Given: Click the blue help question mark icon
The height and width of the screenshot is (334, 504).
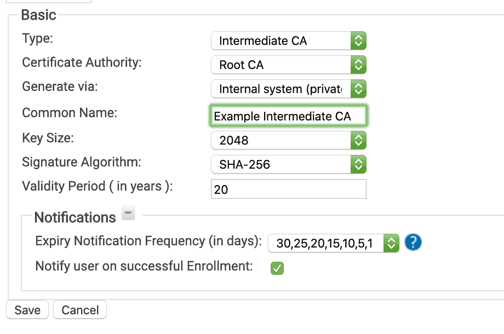Looking at the screenshot, I should (413, 243).
